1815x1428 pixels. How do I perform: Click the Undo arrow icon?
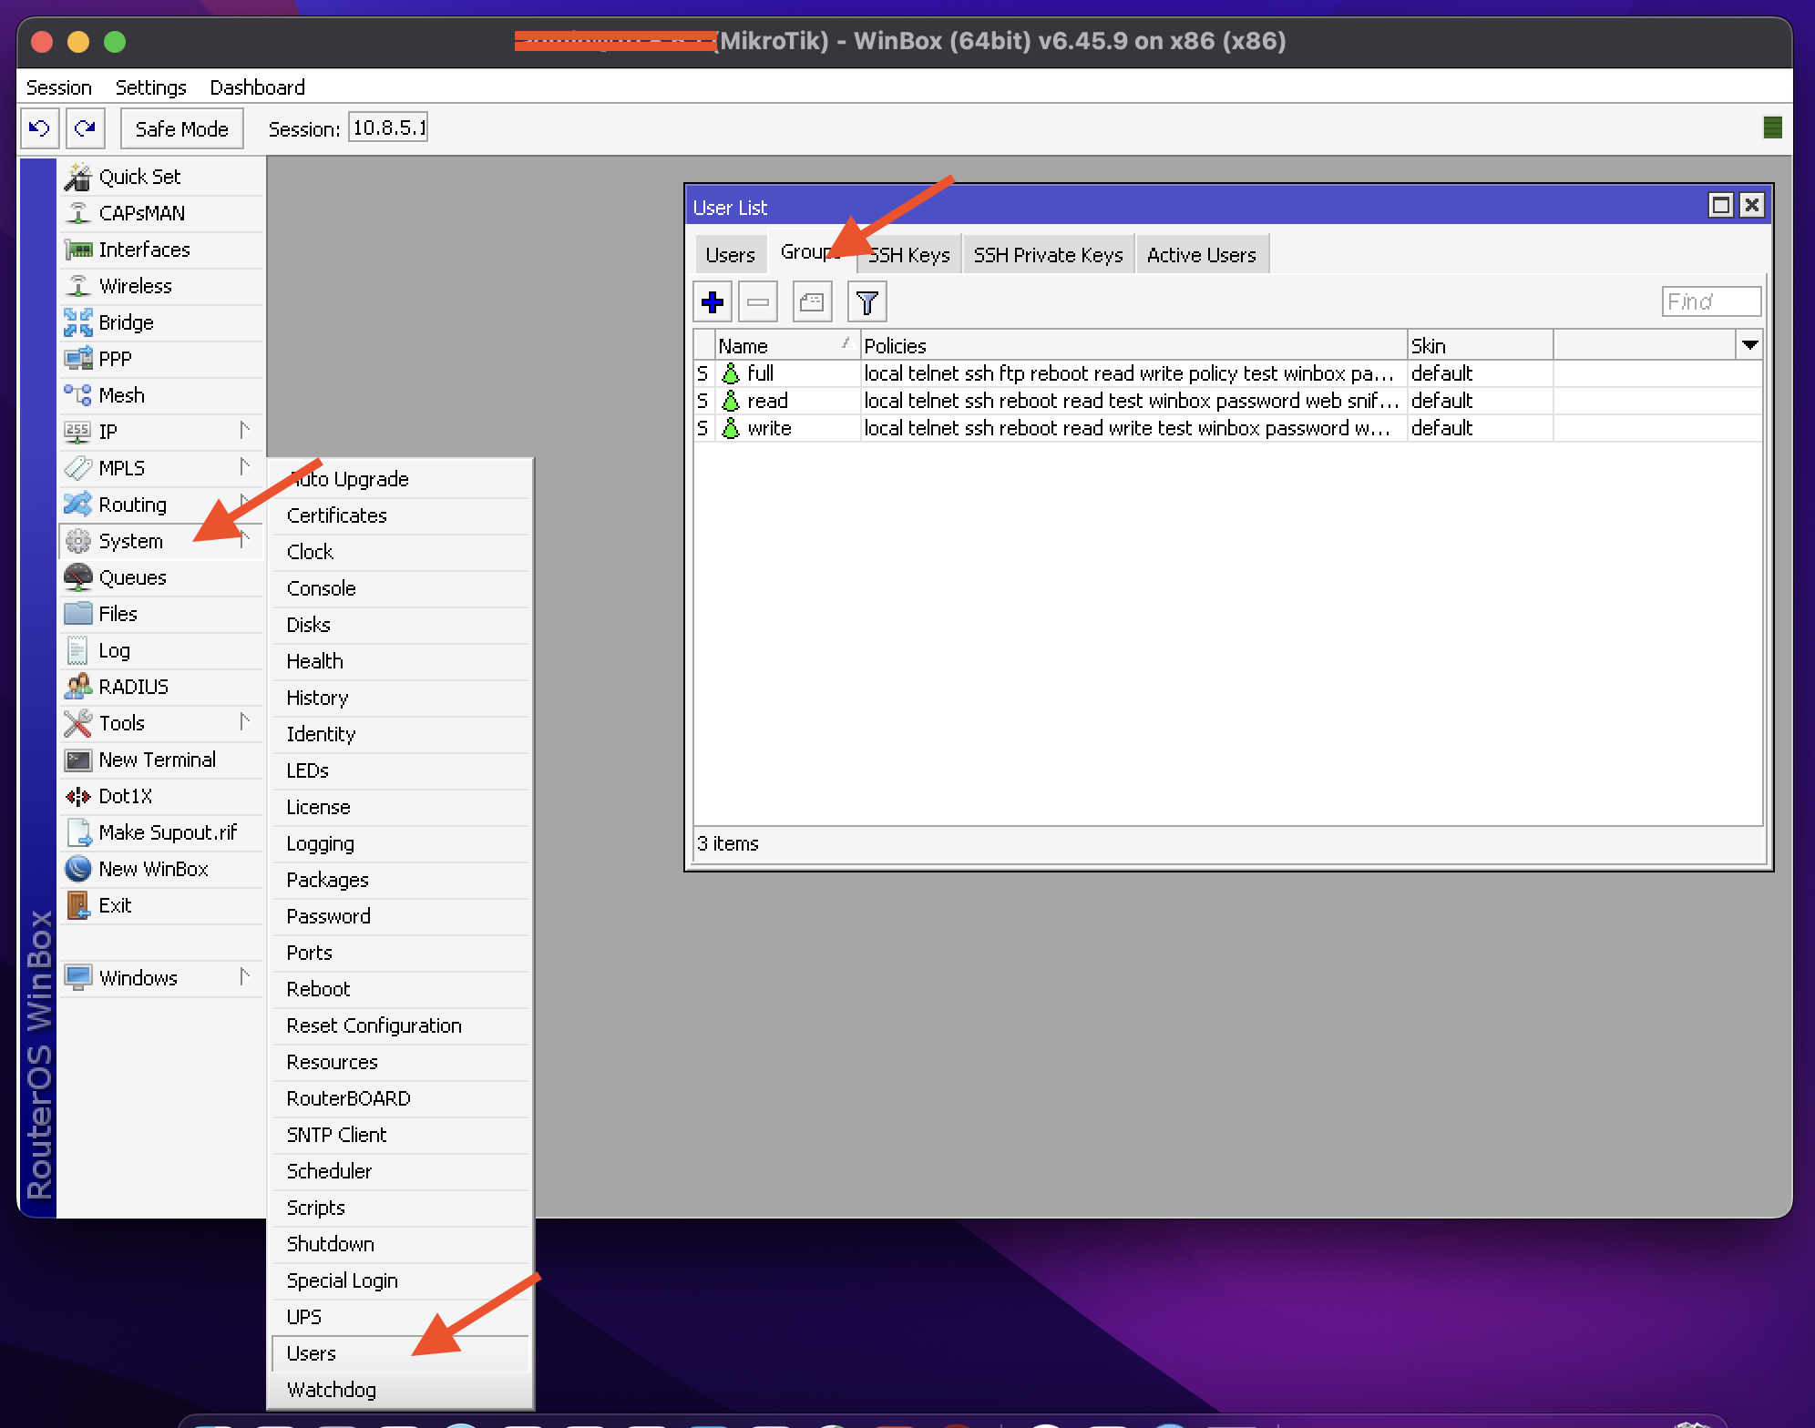point(39,128)
